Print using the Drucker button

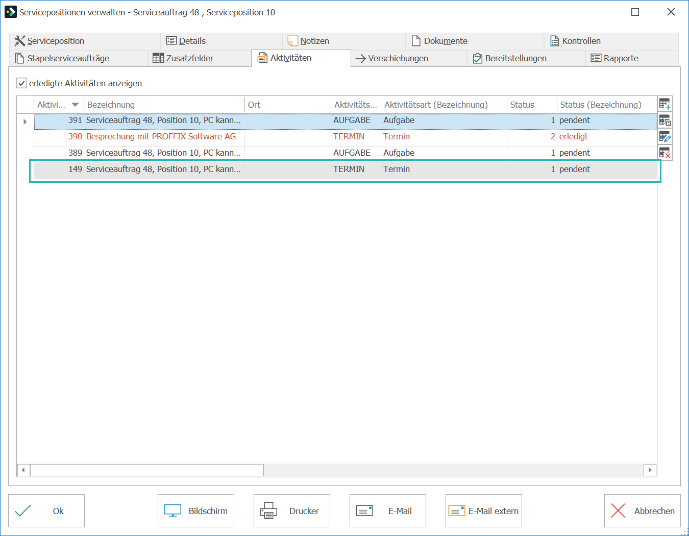[292, 510]
